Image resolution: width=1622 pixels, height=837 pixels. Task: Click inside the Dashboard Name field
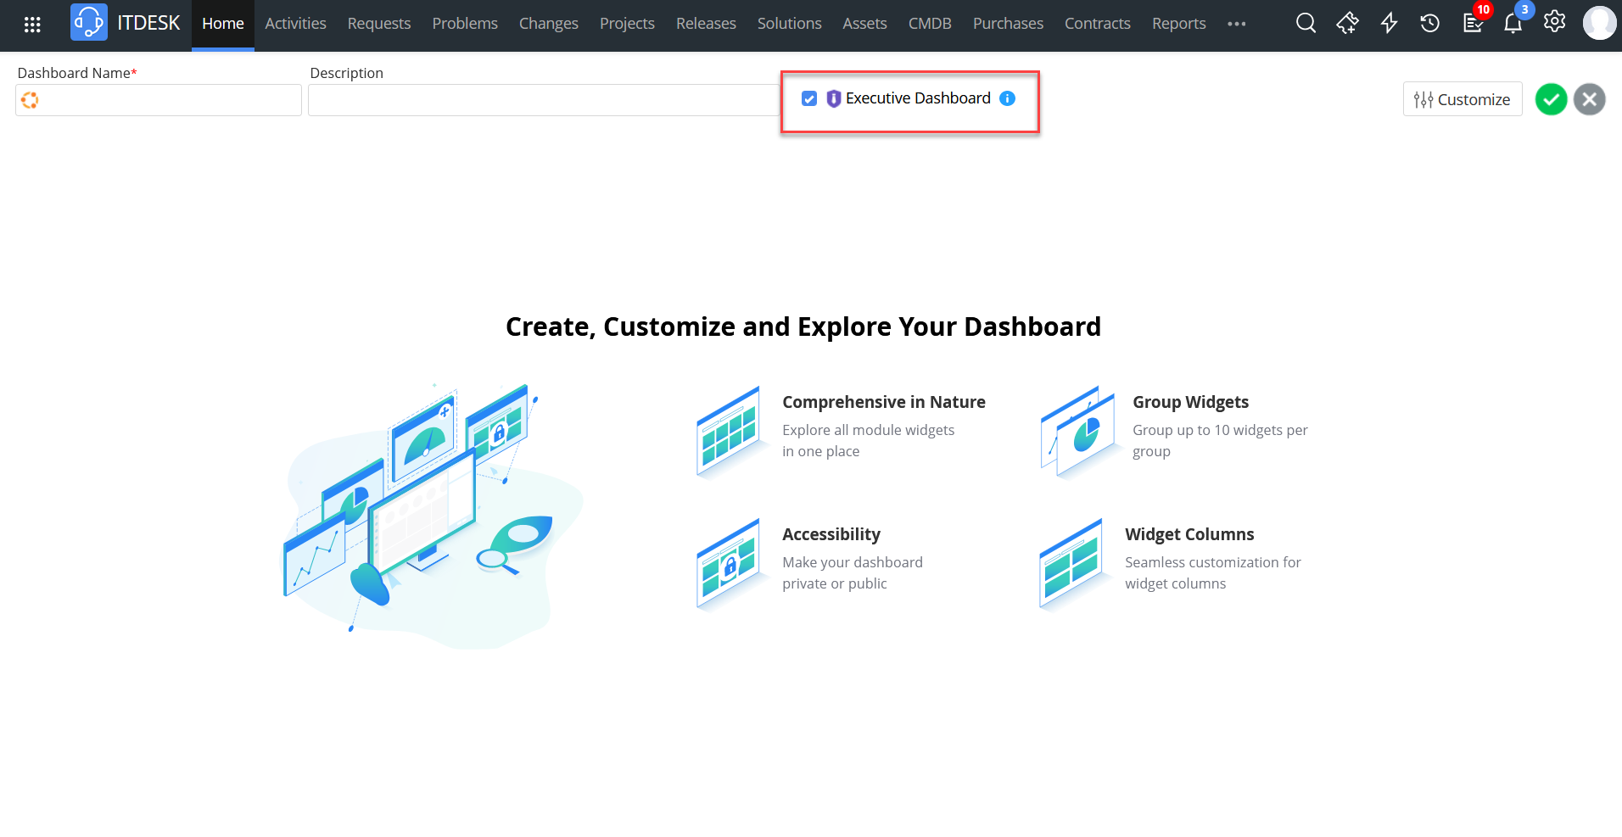158,99
